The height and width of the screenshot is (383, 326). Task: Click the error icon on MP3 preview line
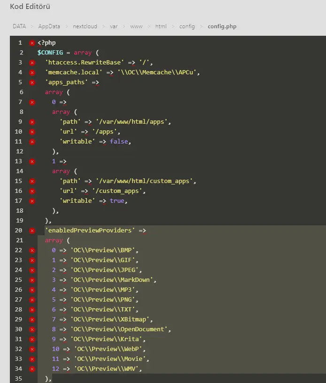click(32, 290)
